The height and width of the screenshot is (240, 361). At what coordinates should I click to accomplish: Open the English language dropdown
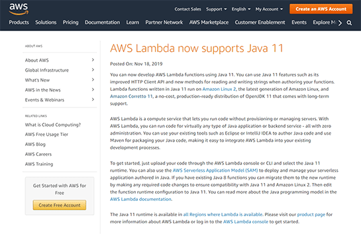pyautogui.click(x=241, y=9)
